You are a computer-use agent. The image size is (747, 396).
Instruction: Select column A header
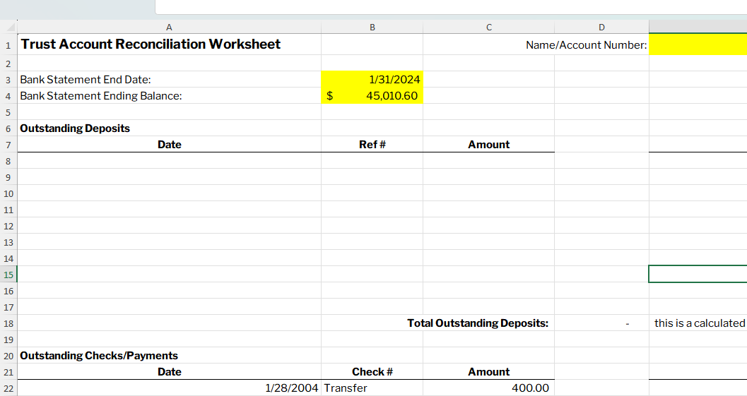point(169,28)
